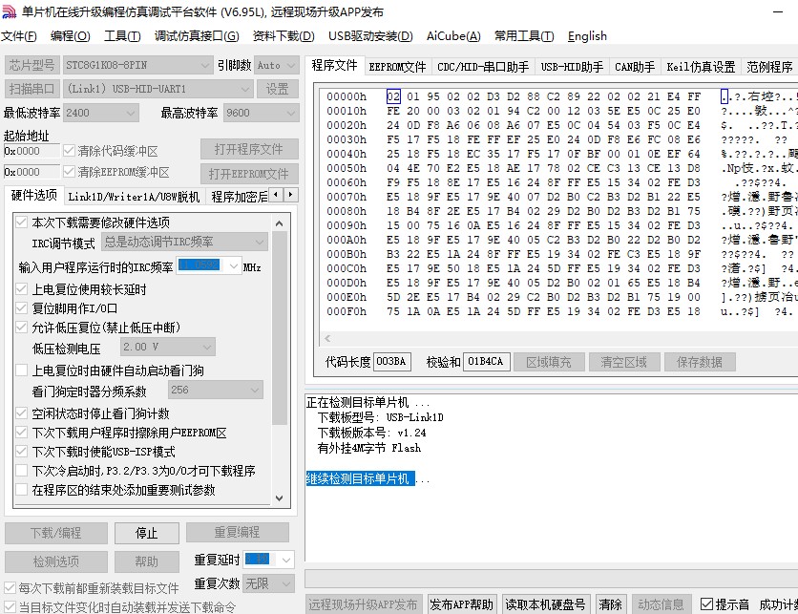Image resolution: width=798 pixels, height=614 pixels.
Task: Click 清除 button
Action: click(x=610, y=604)
